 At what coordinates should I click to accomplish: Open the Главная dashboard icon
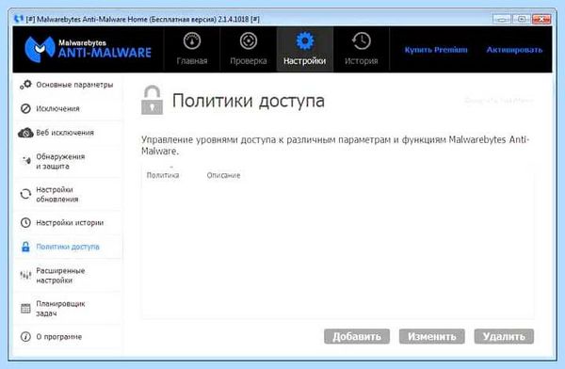point(192,41)
